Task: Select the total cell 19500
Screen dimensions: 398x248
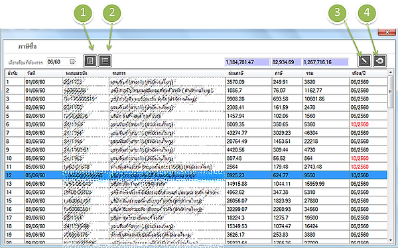Action: [x=326, y=218]
